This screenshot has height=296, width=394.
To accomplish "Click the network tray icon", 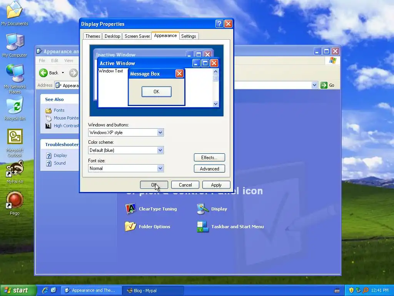I will 358,290.
